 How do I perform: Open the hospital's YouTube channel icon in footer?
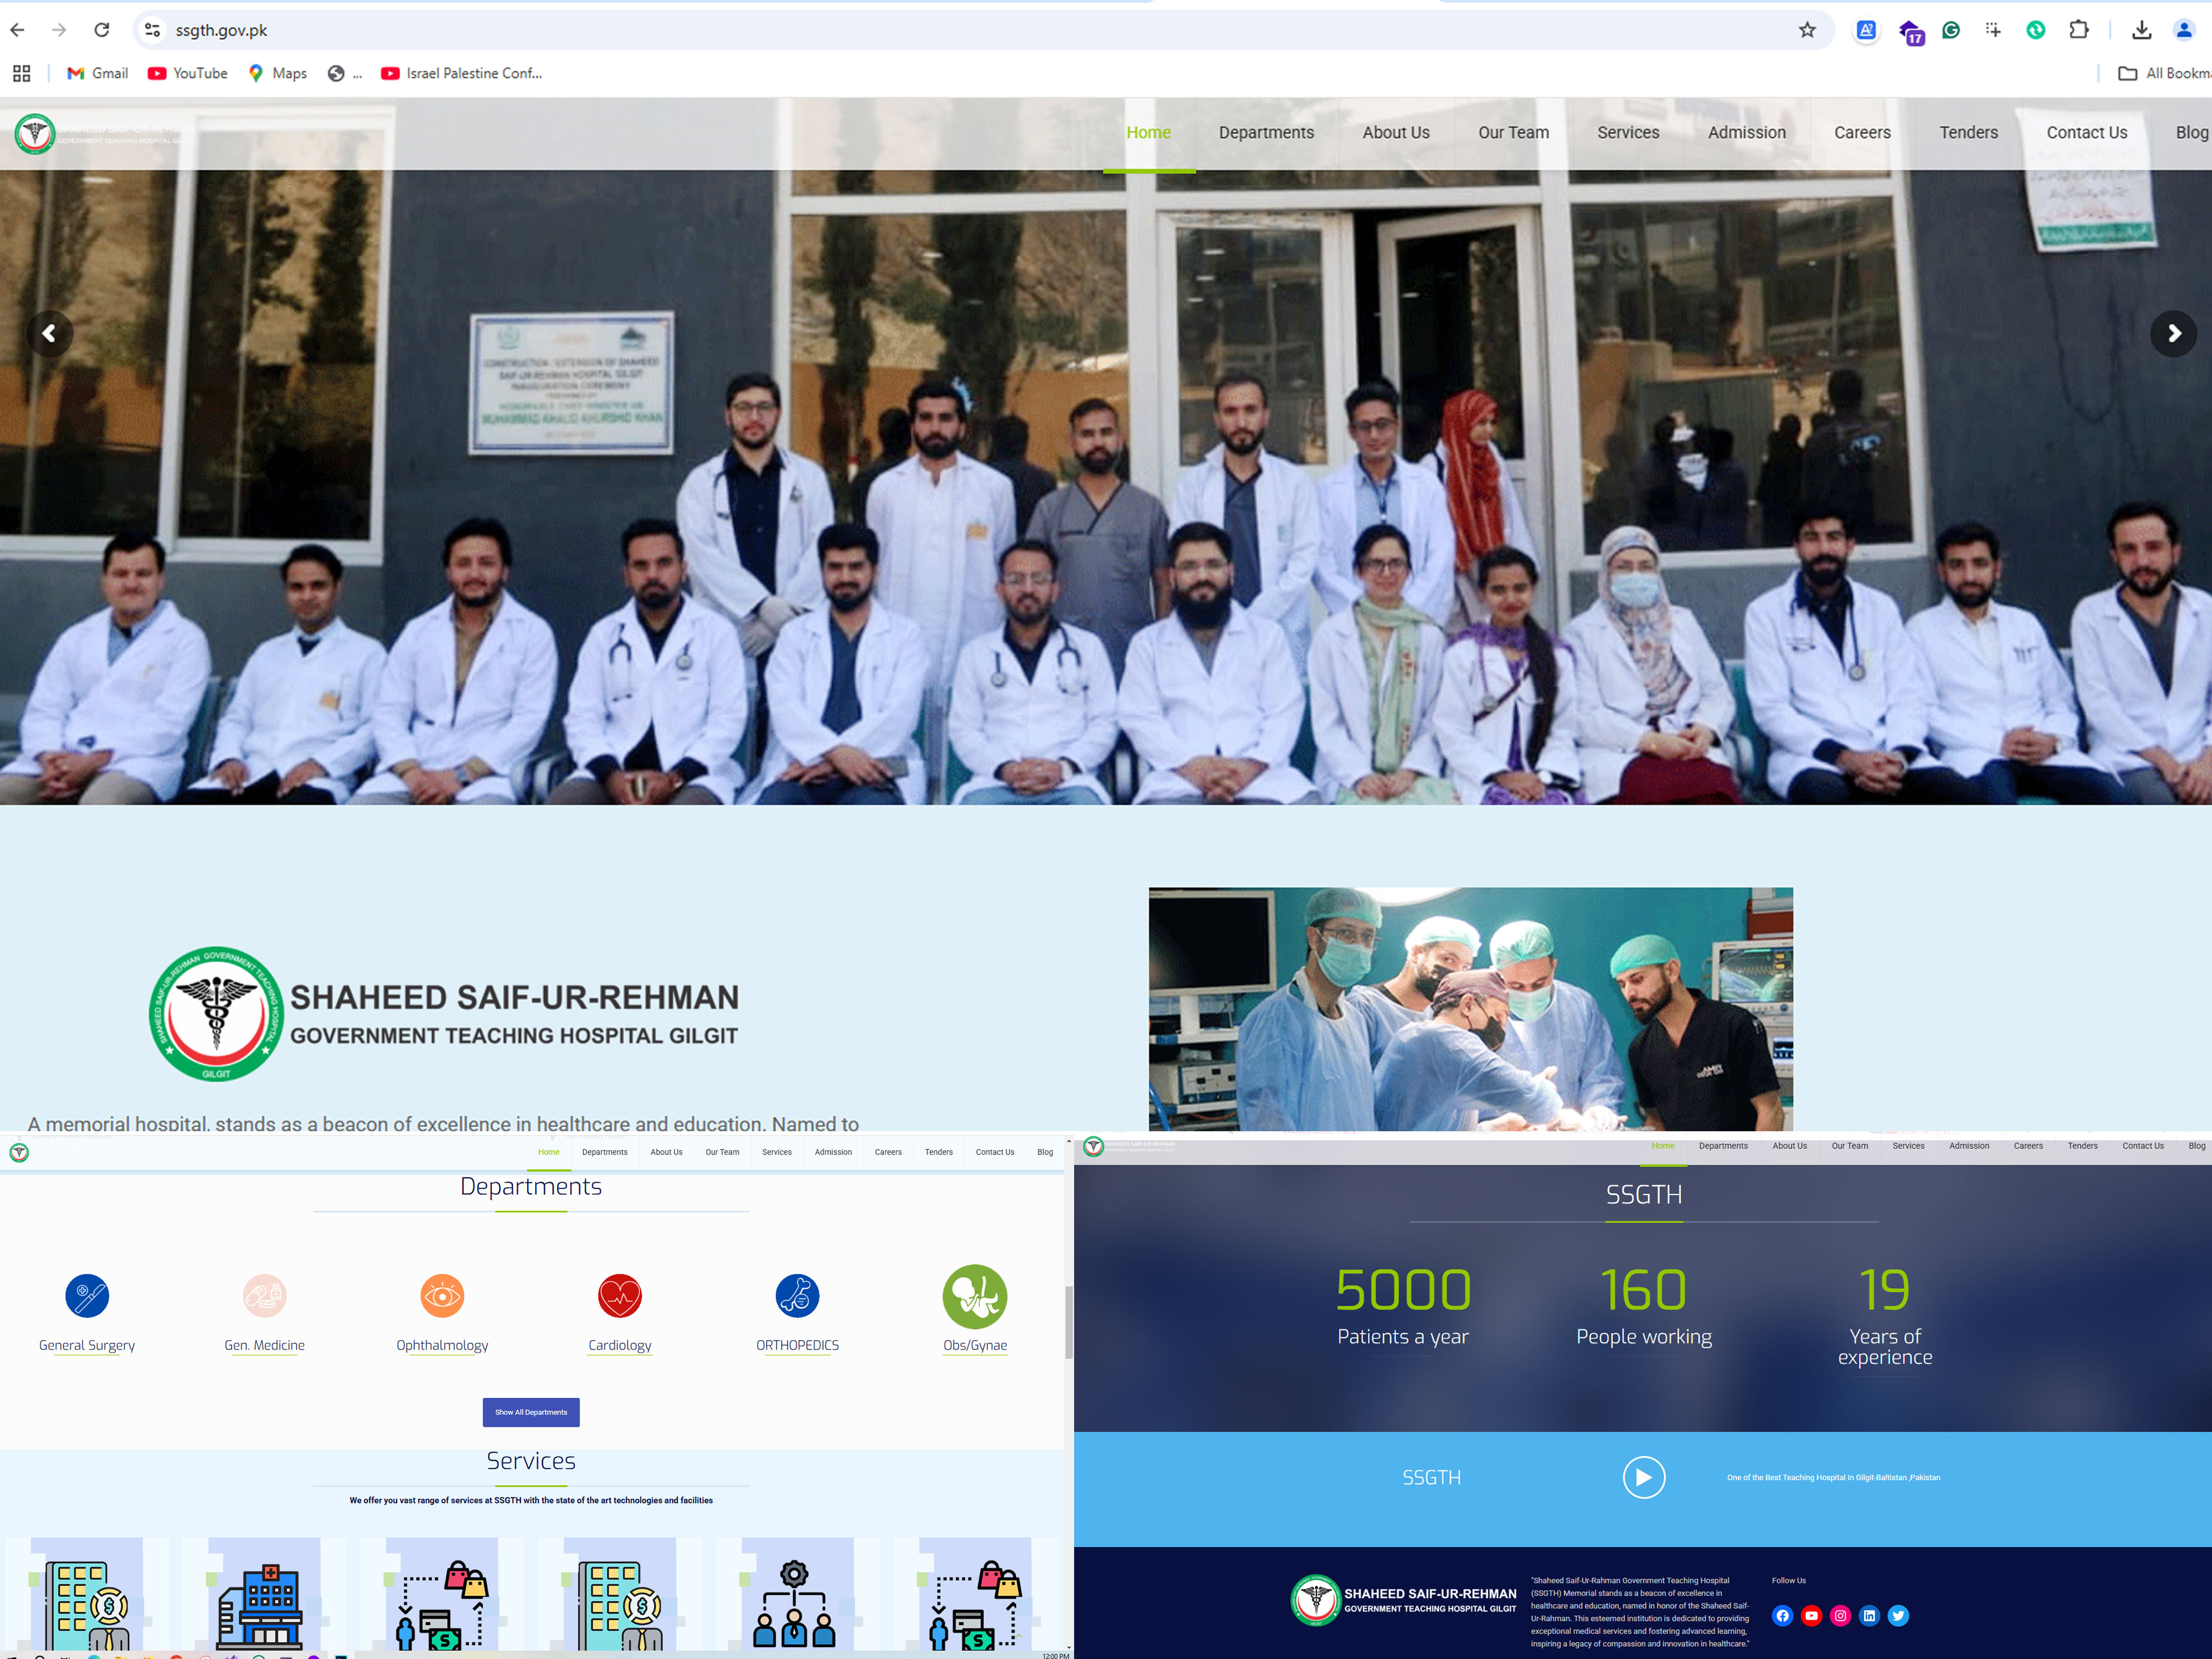(x=1811, y=1615)
